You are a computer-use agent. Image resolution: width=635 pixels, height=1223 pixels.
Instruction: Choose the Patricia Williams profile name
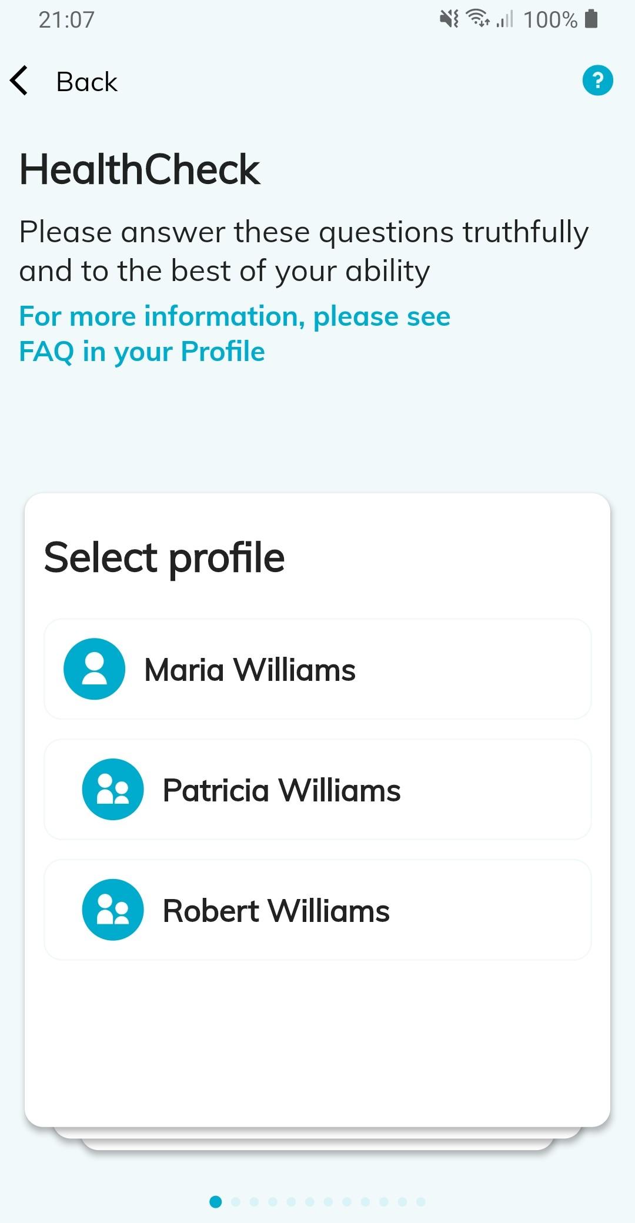282,790
